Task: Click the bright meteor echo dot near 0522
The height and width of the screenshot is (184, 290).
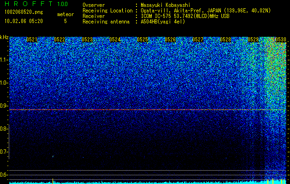Action: click(x=53, y=156)
